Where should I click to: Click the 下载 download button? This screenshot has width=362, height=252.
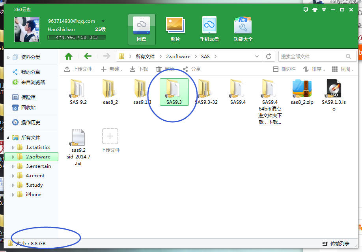pos(139,69)
